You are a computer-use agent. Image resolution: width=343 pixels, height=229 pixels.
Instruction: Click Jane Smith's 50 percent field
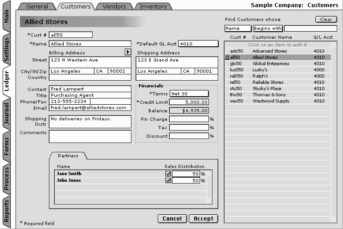(x=186, y=174)
